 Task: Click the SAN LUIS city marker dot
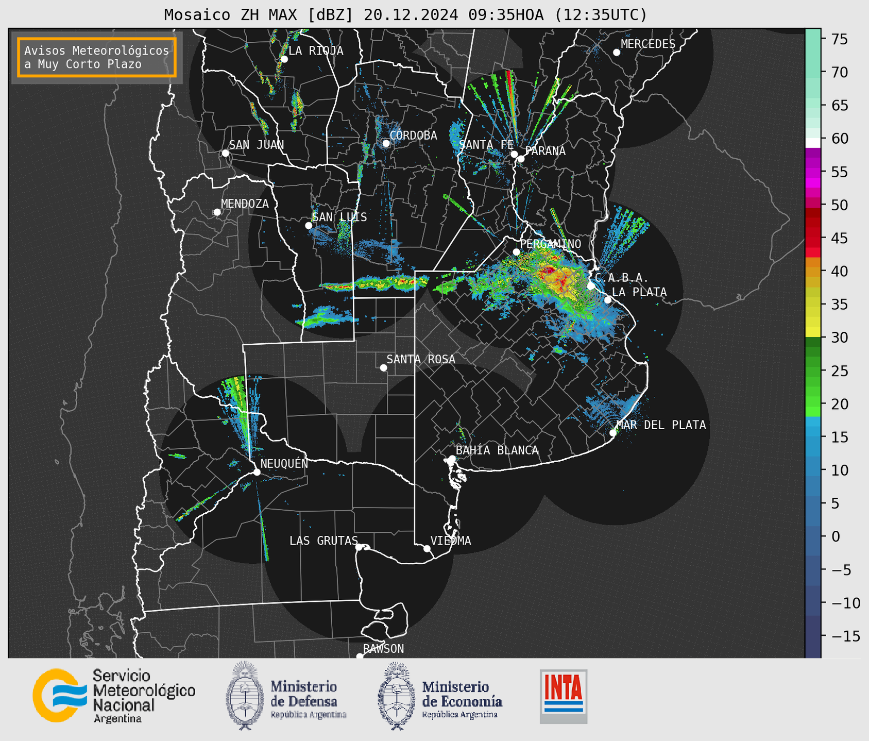click(309, 226)
